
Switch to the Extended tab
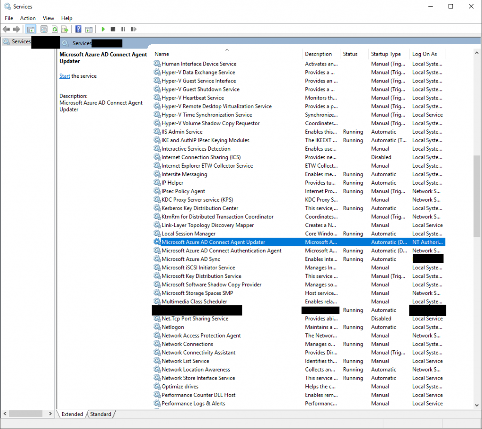[72, 414]
